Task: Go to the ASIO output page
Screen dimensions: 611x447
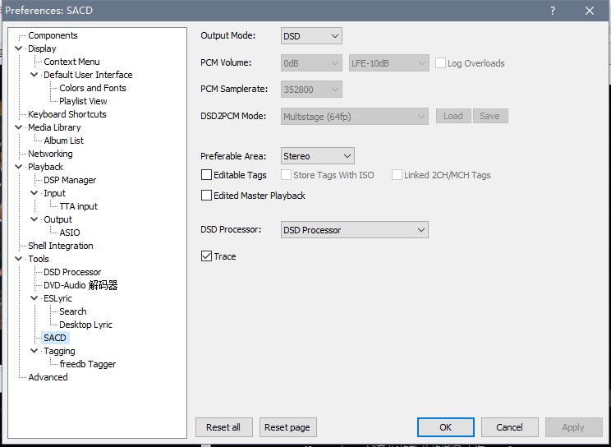Action: point(70,233)
